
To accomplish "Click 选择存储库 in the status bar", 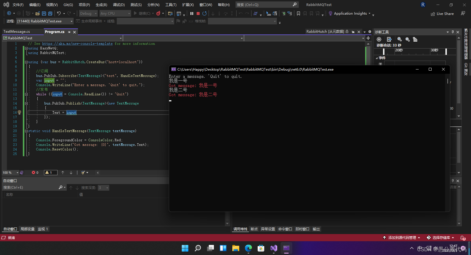I will pyautogui.click(x=441, y=237).
